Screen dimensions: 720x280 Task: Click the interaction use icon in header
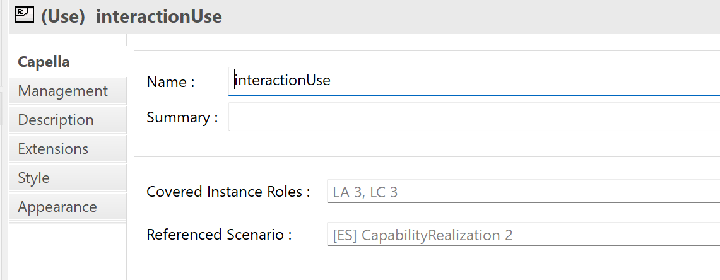[x=24, y=15]
